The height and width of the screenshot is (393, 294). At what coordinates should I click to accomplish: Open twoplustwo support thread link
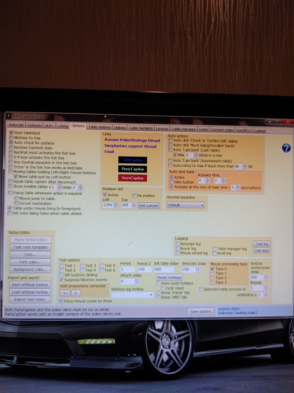[x=130, y=146]
